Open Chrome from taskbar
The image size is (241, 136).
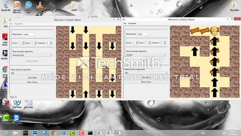[53, 133]
